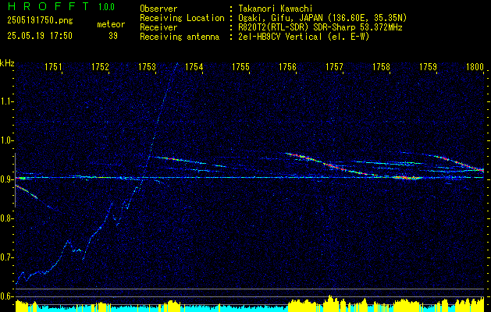Select the filename 2505191750.png
Screen dimensions: 491x312
[40, 21]
